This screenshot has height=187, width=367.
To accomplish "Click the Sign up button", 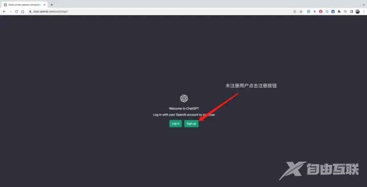I will 191,124.
